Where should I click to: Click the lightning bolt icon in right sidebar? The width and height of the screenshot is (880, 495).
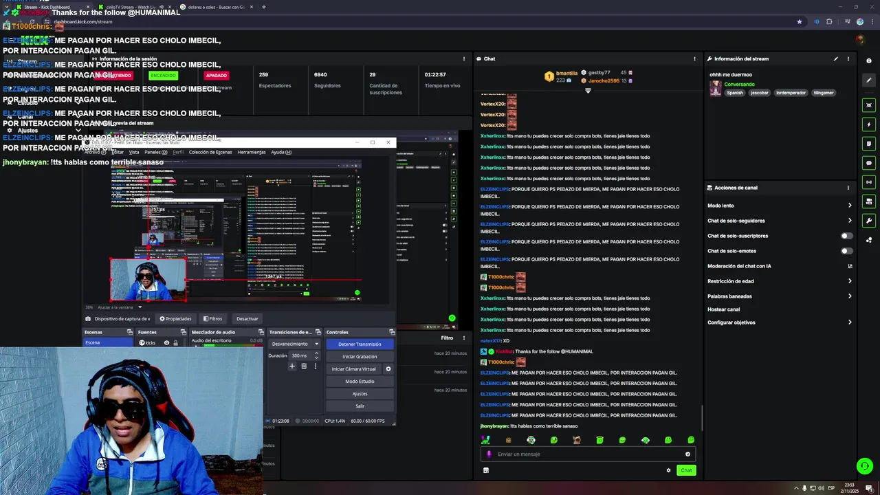[x=869, y=124]
